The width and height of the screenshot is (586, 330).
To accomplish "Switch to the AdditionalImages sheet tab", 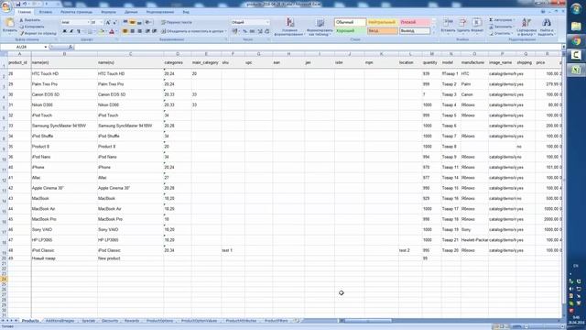I will [x=60, y=321].
